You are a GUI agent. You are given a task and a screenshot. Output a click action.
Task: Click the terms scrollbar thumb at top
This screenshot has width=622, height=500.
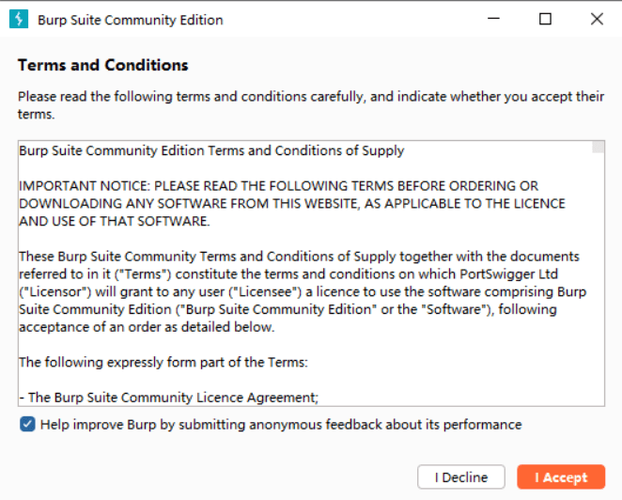598,147
